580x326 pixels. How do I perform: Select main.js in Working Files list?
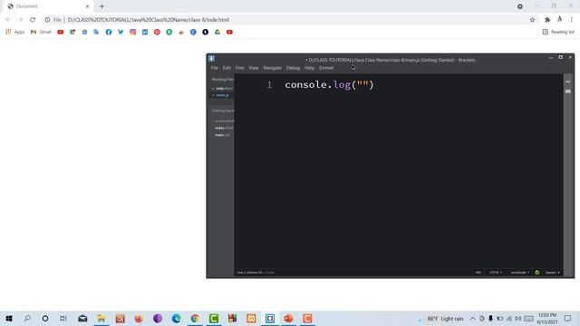pyautogui.click(x=222, y=95)
